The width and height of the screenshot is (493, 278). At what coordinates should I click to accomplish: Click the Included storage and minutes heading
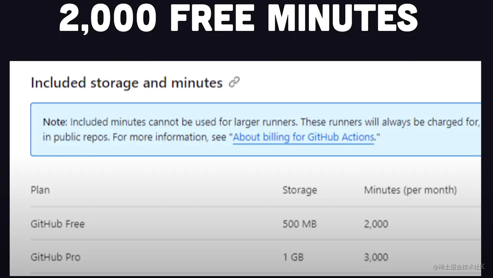point(127,83)
